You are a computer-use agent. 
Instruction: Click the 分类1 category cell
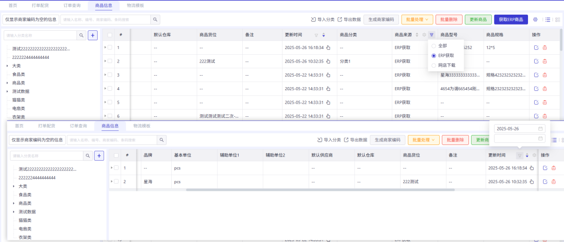(345, 62)
